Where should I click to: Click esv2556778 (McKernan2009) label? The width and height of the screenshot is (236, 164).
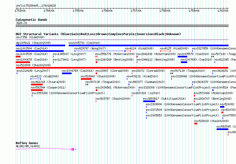(x=115, y=54)
